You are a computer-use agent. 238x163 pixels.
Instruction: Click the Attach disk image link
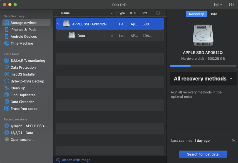(x=78, y=160)
